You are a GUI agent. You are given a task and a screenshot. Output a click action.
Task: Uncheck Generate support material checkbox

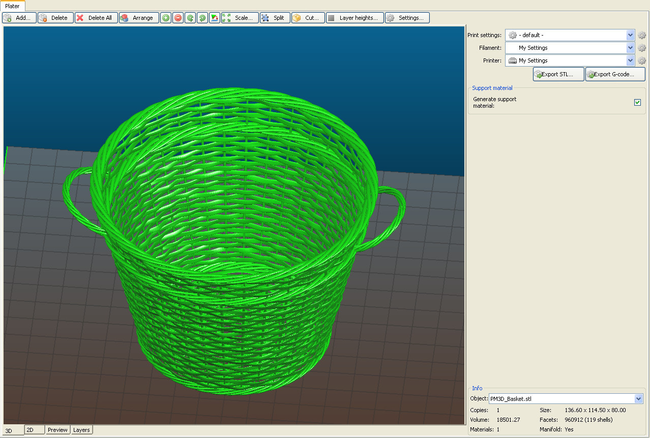coord(637,103)
